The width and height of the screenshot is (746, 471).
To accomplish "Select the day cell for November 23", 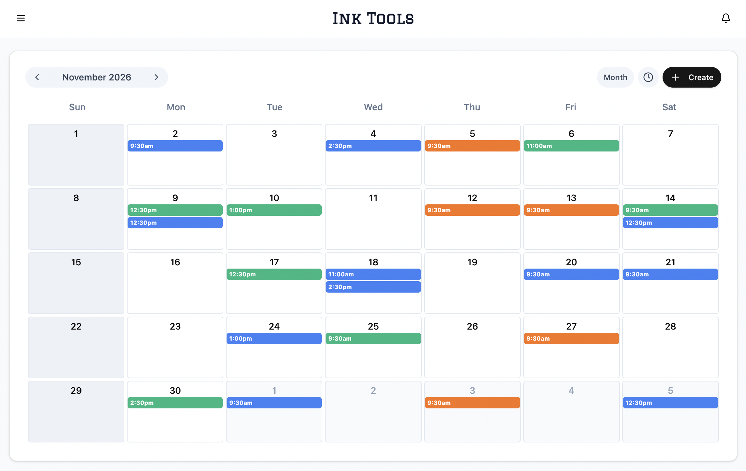I will point(175,347).
